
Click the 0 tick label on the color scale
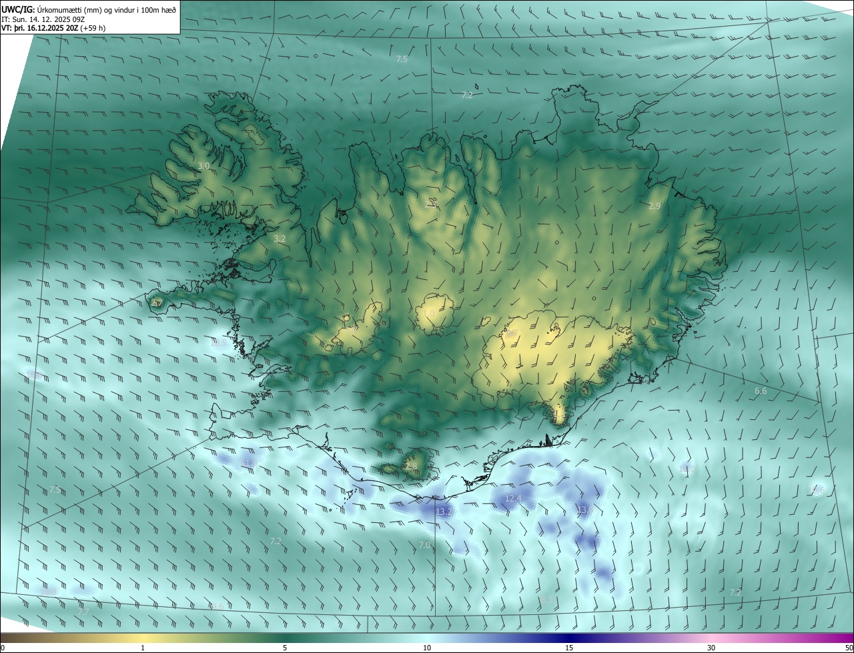pyautogui.click(x=3, y=648)
